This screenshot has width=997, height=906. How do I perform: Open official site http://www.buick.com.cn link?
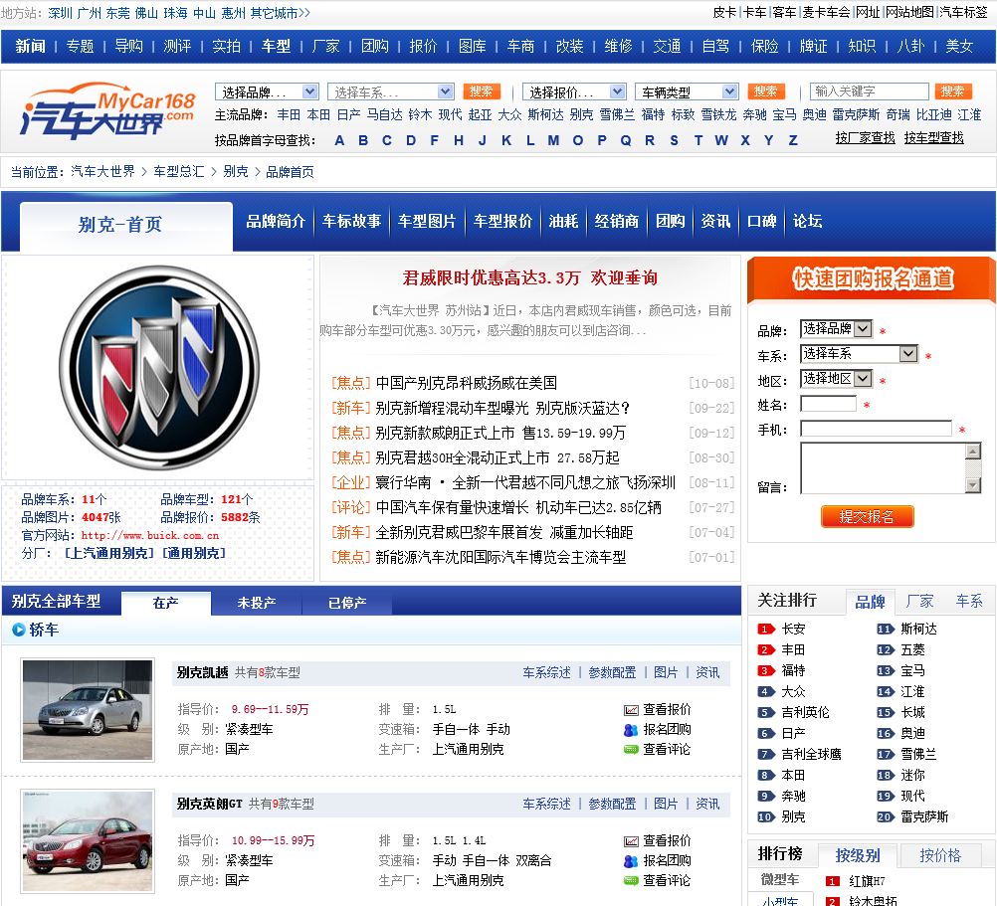pos(150,536)
